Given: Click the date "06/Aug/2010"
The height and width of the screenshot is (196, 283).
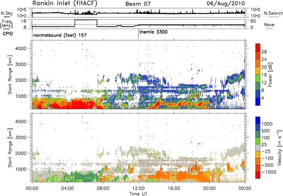Looking at the screenshot, I should [226, 3].
